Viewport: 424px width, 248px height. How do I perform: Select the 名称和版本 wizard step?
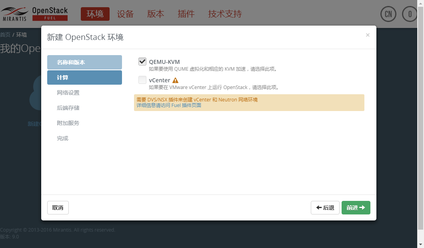84,62
